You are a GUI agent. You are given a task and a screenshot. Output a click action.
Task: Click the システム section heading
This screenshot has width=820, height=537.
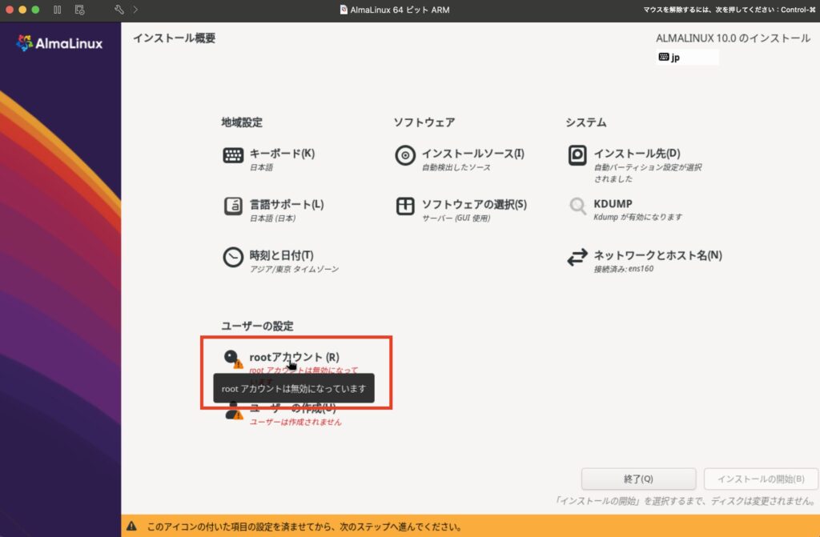[x=585, y=122]
